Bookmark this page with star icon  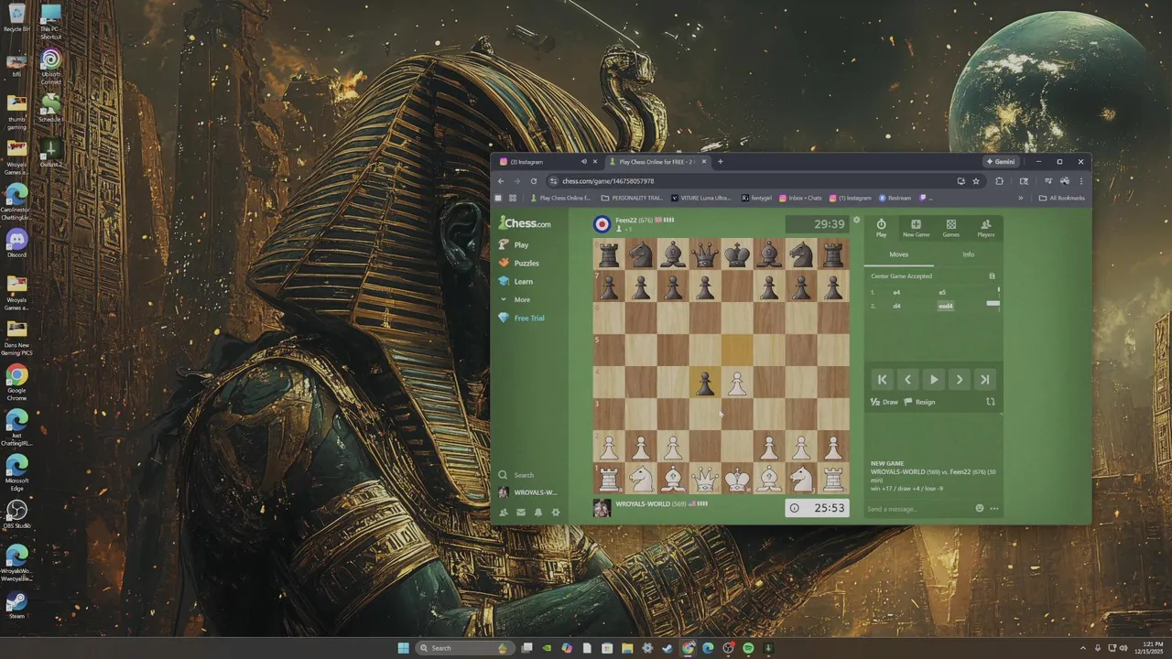click(976, 181)
